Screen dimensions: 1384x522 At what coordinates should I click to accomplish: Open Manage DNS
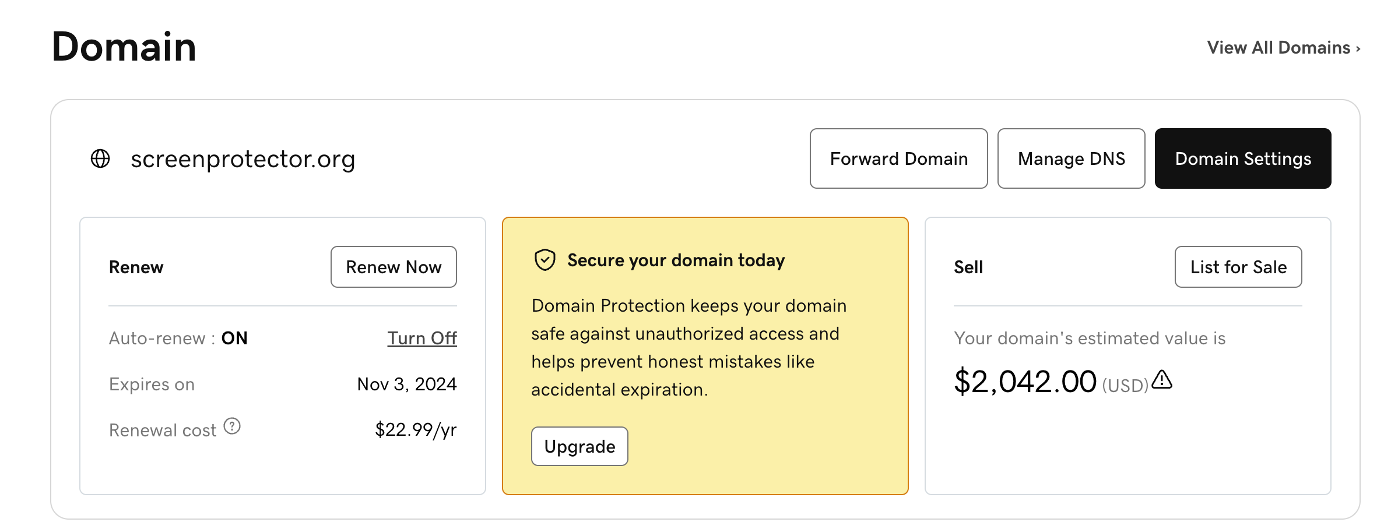tap(1071, 158)
